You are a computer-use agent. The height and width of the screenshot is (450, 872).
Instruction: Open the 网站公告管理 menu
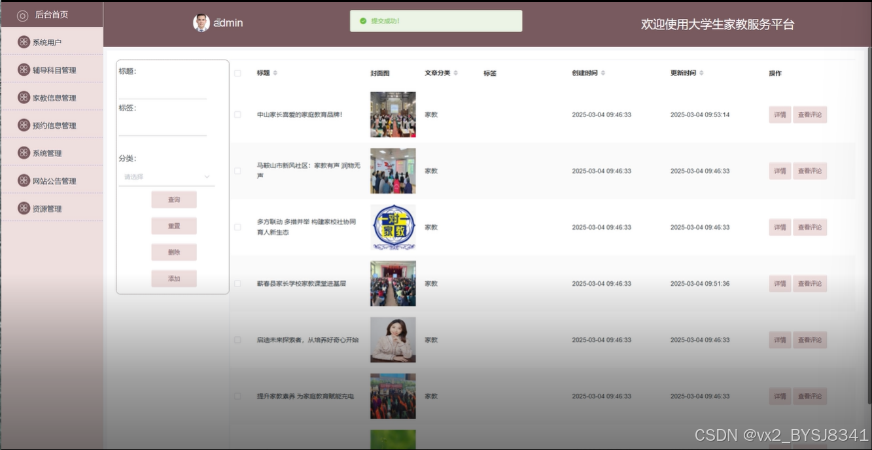[52, 181]
